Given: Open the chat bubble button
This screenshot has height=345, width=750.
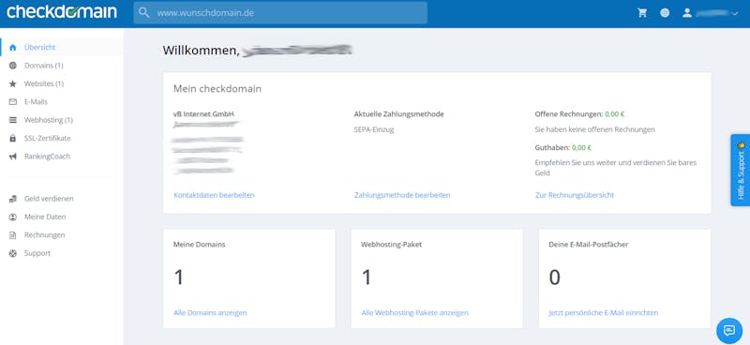Looking at the screenshot, I should [729, 330].
